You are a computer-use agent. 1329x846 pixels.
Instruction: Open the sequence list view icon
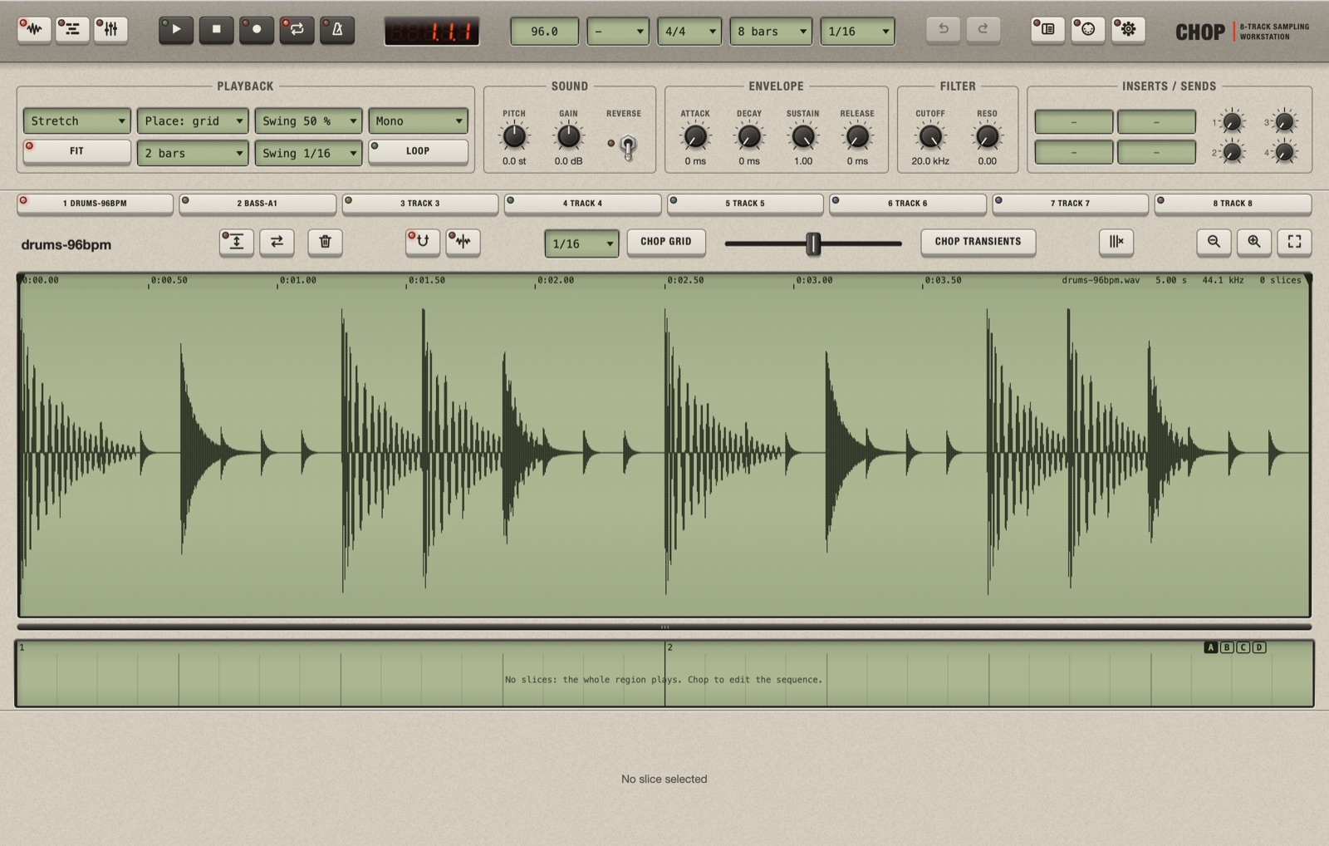[72, 30]
